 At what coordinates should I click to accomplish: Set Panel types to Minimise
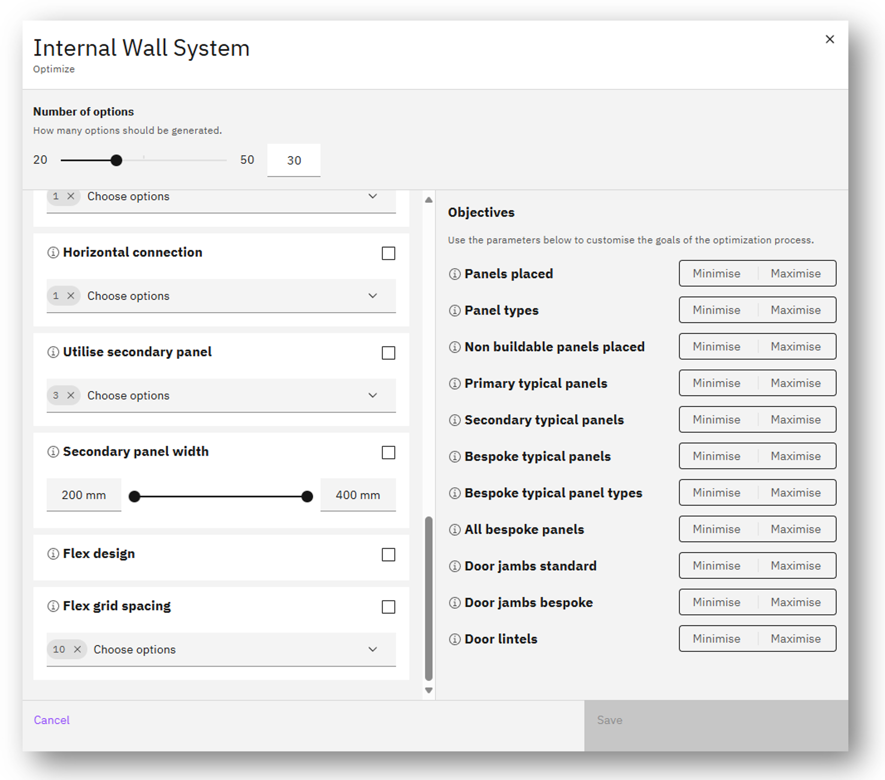pos(718,310)
